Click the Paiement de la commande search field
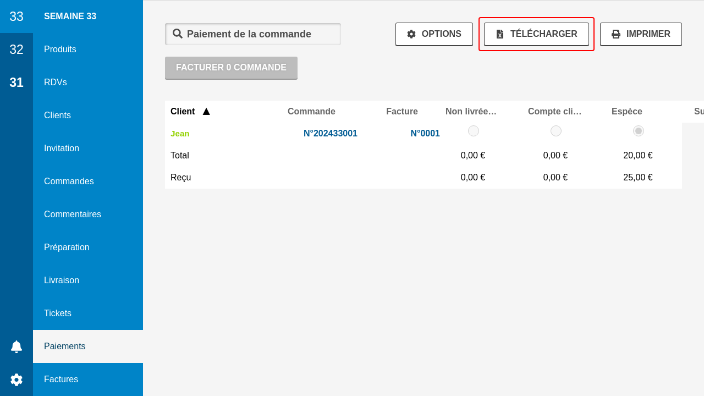 tap(258, 34)
